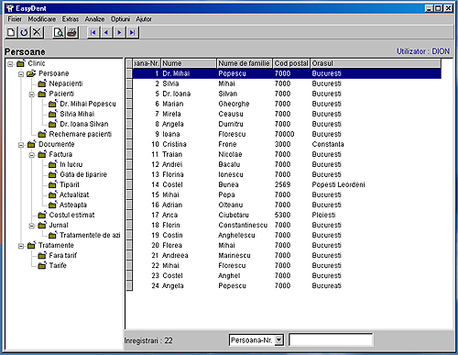Go to last record arrow
458x355 pixels.
click(x=133, y=32)
